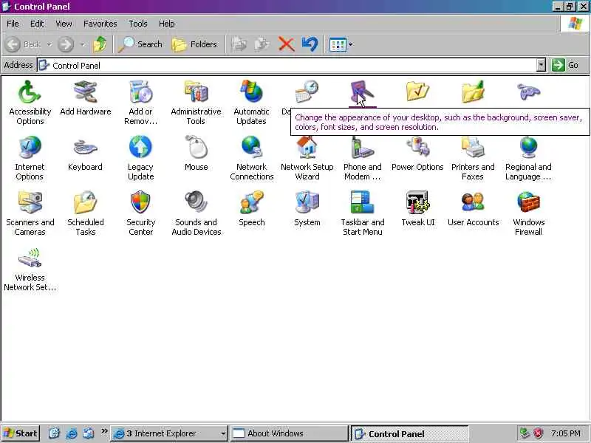
Task: Click the Go button
Action: pyautogui.click(x=566, y=65)
